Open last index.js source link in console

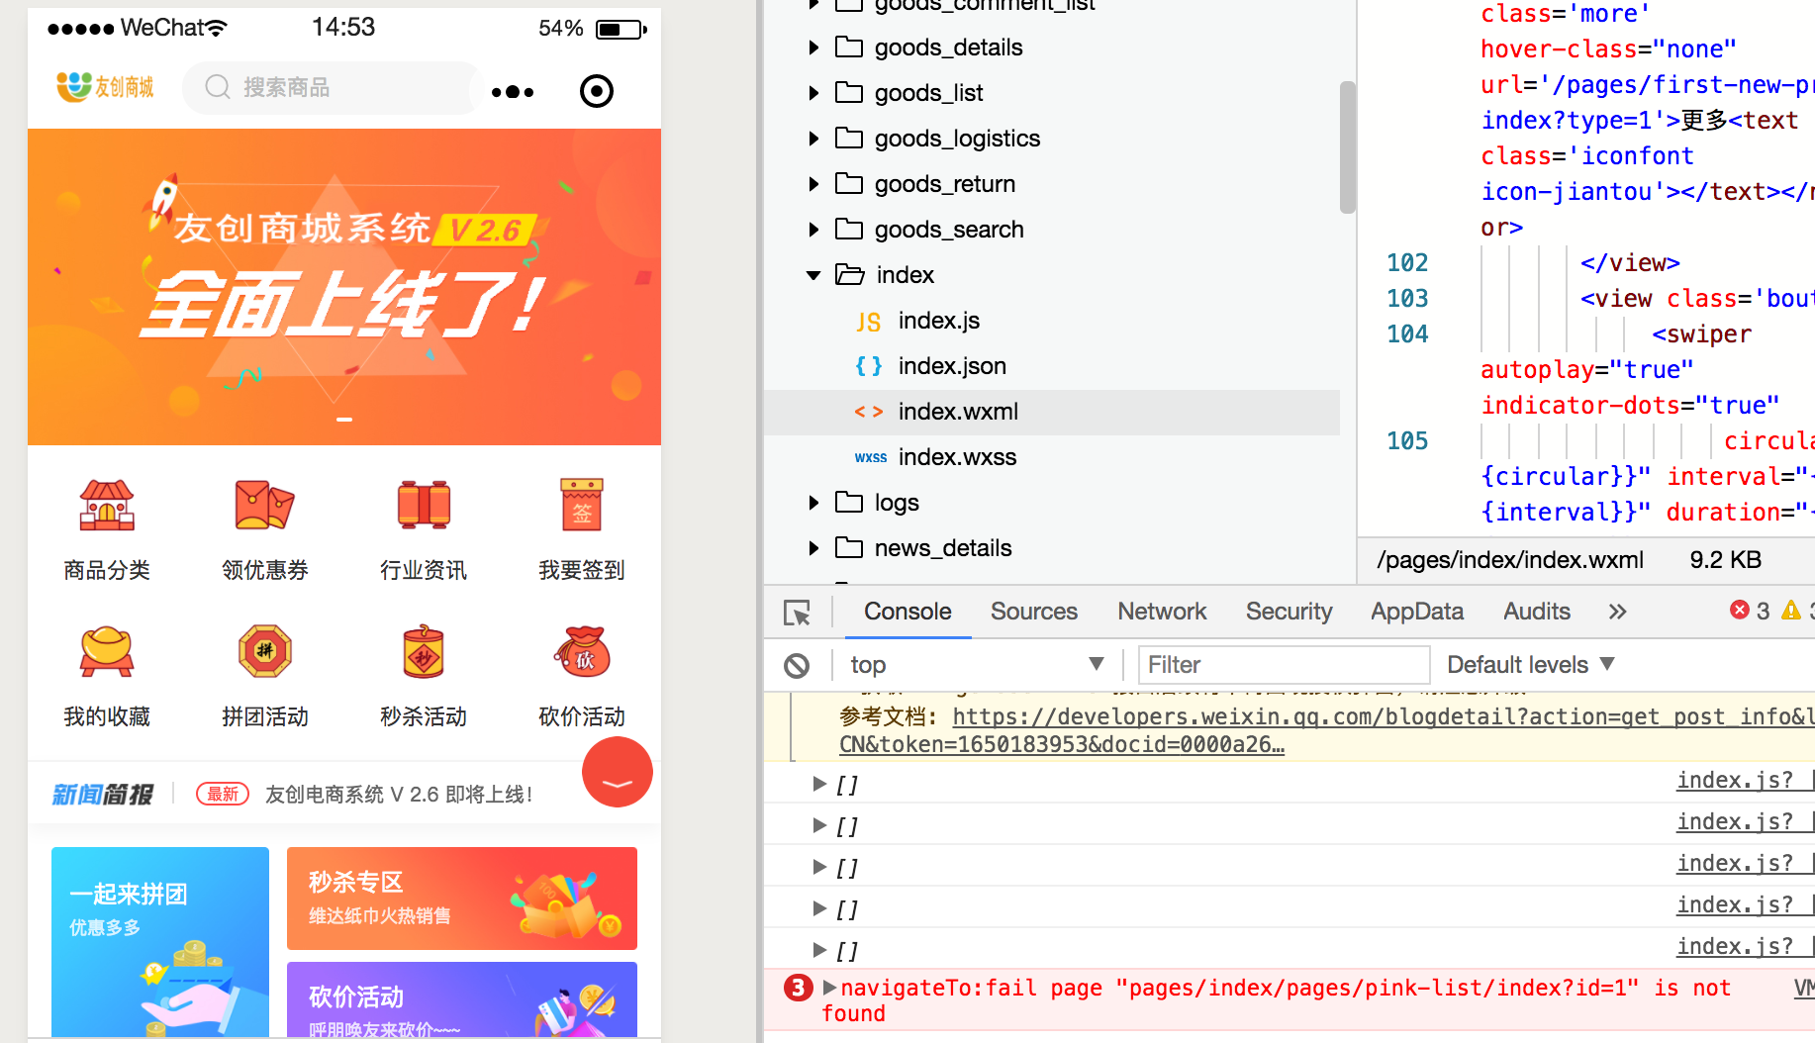(1735, 947)
